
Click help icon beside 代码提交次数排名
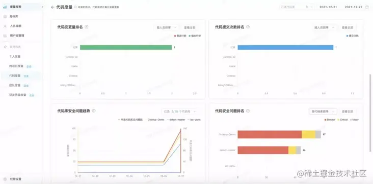[248, 27]
